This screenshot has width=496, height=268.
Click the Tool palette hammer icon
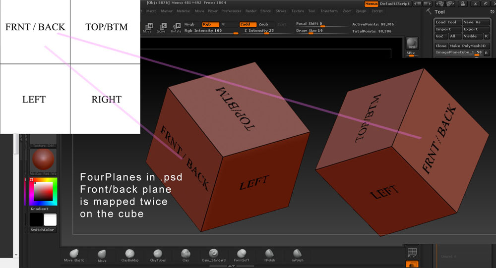(x=429, y=11)
